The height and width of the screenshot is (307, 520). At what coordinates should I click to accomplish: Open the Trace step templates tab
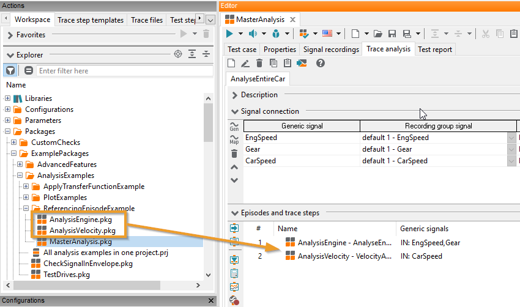91,20
